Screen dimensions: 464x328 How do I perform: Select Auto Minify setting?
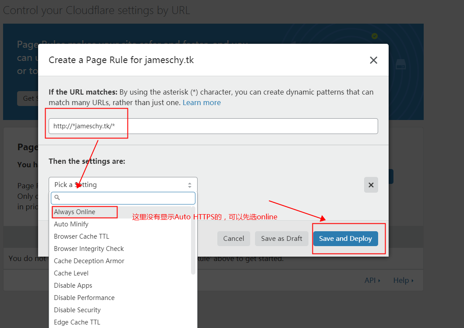click(120, 224)
